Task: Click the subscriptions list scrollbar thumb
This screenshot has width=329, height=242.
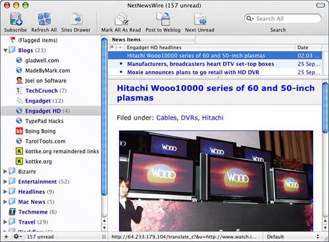Action: [105, 116]
